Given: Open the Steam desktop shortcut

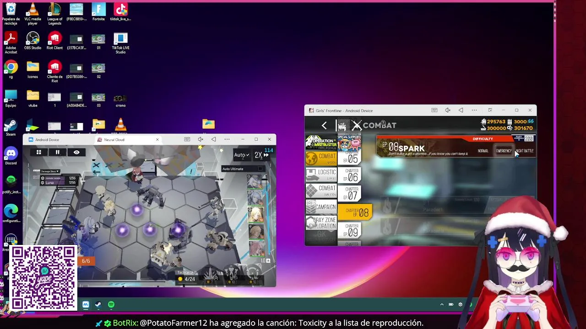Looking at the screenshot, I should [11, 127].
